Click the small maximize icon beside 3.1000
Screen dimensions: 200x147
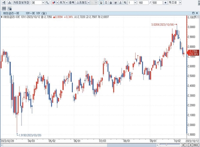pyautogui.click(x=195, y=17)
